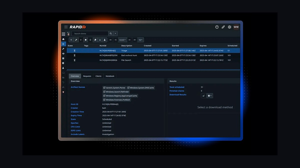Toggle the hamburger sidebar menu
The width and height of the screenshot is (300, 168).
coord(63,34)
